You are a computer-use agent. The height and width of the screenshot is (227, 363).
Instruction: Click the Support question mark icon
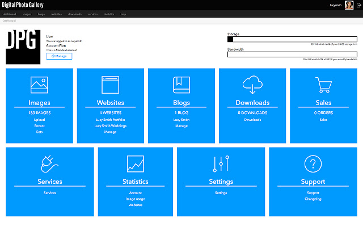point(313,164)
